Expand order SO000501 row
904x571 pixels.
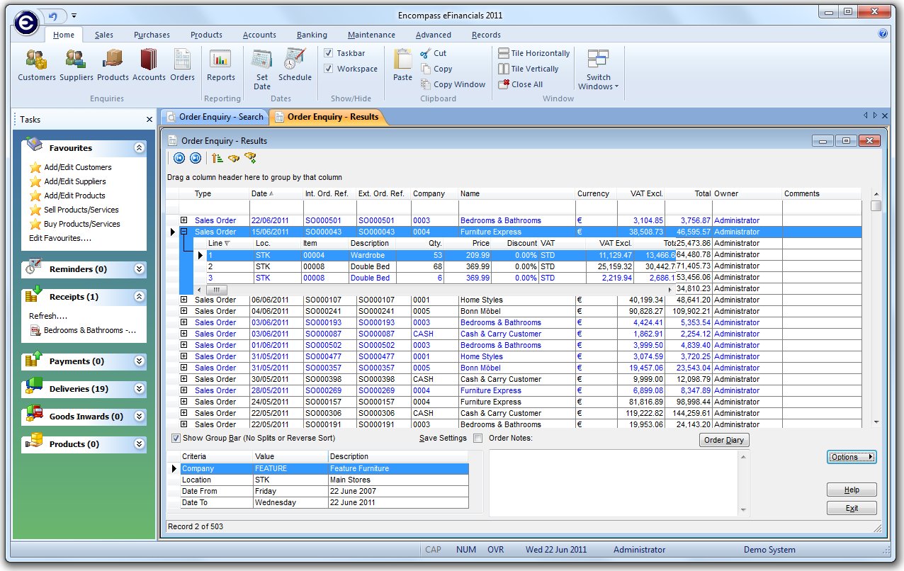click(x=184, y=220)
